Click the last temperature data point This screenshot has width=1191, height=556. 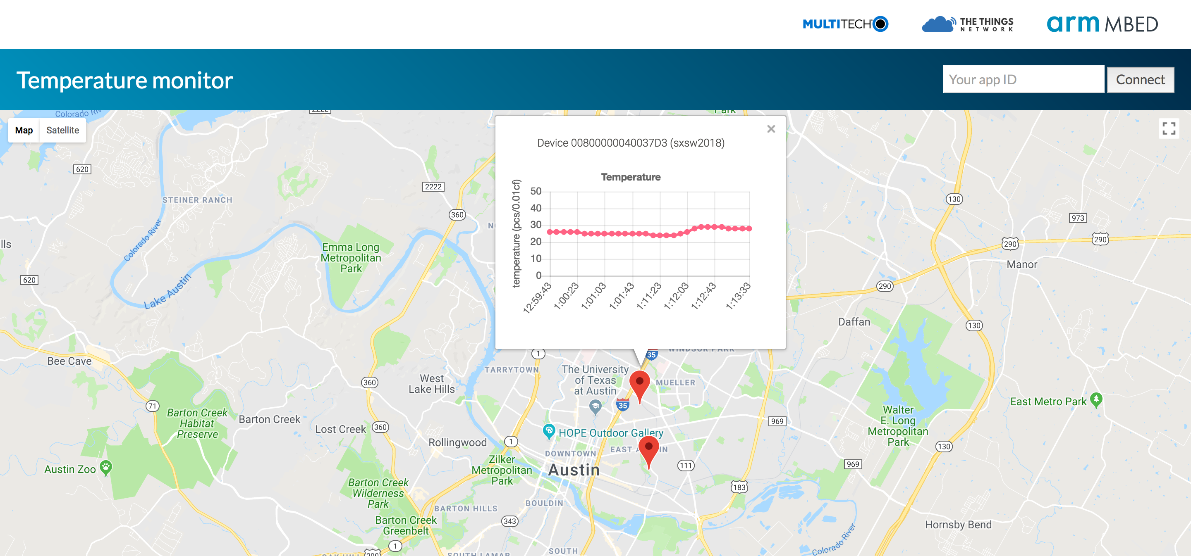[x=749, y=228]
